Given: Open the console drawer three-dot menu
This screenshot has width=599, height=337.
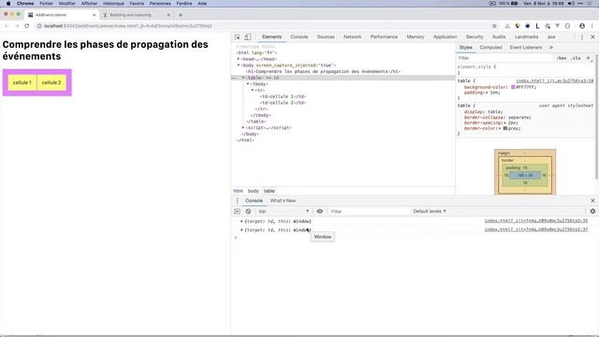Looking at the screenshot, I should 237,200.
